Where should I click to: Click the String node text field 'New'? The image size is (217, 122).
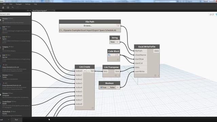click(113, 42)
